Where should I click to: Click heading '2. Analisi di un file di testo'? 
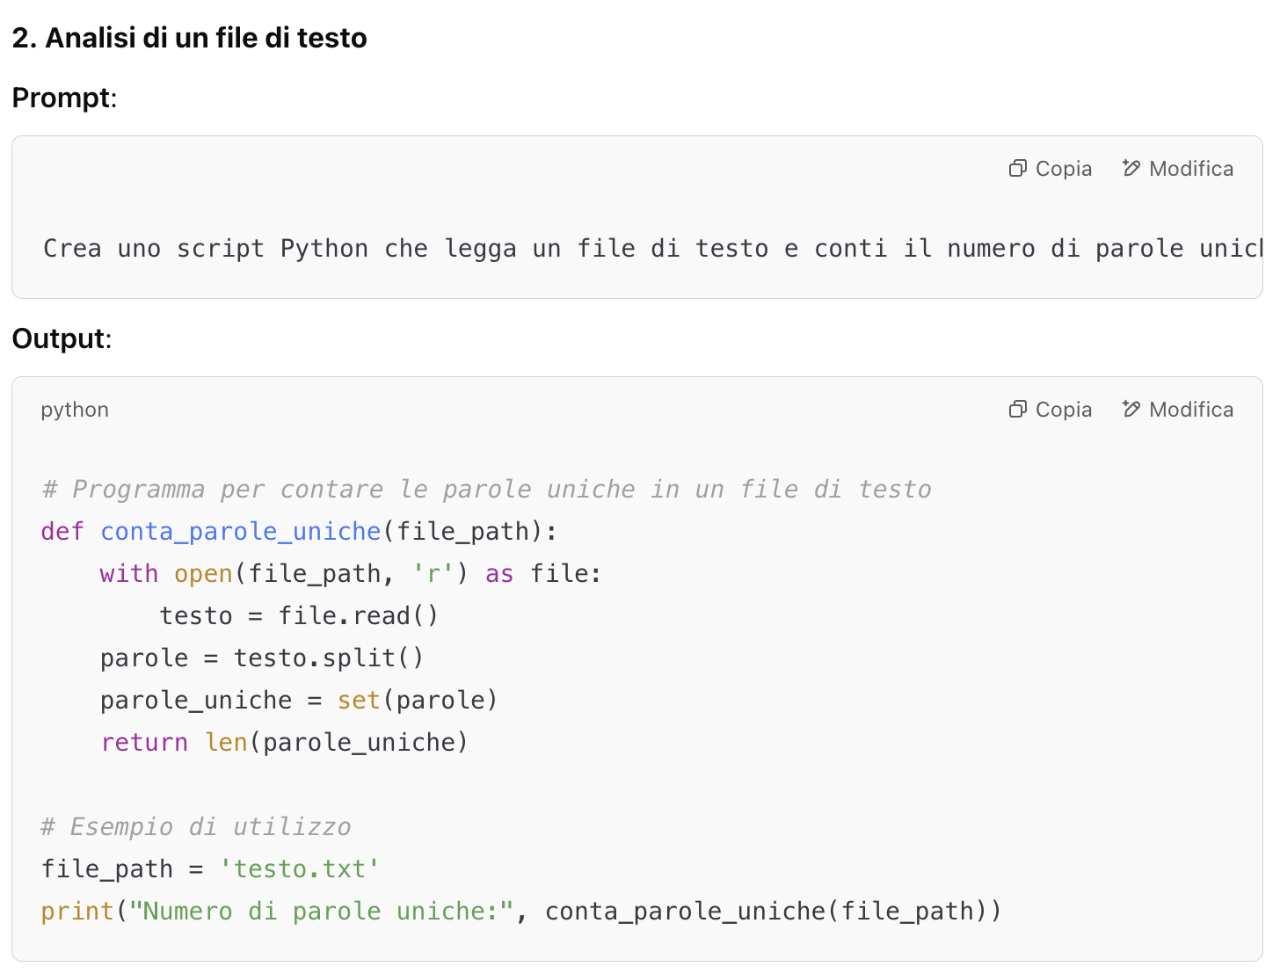pyautogui.click(x=190, y=38)
